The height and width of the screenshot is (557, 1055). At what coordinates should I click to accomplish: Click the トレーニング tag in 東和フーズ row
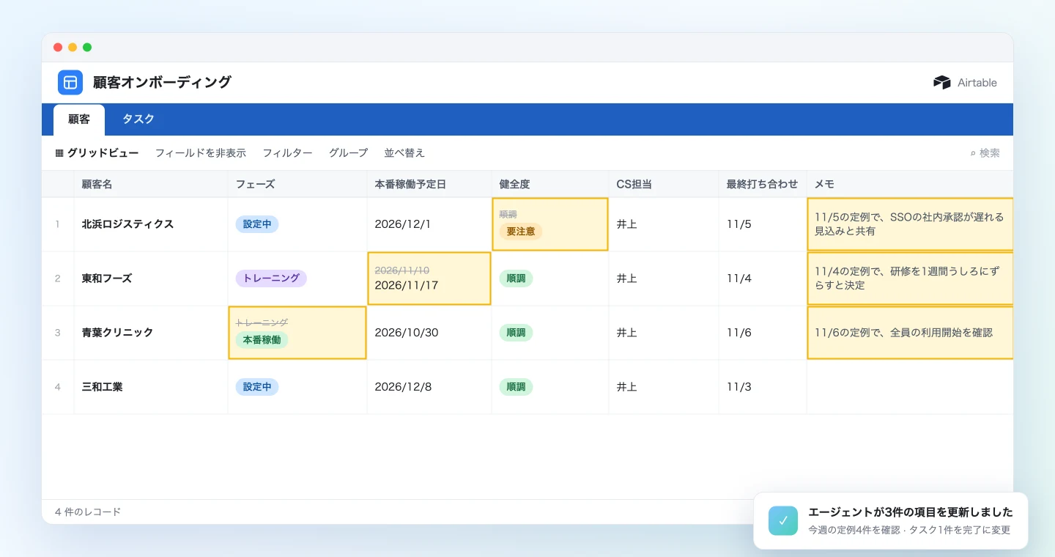(271, 278)
